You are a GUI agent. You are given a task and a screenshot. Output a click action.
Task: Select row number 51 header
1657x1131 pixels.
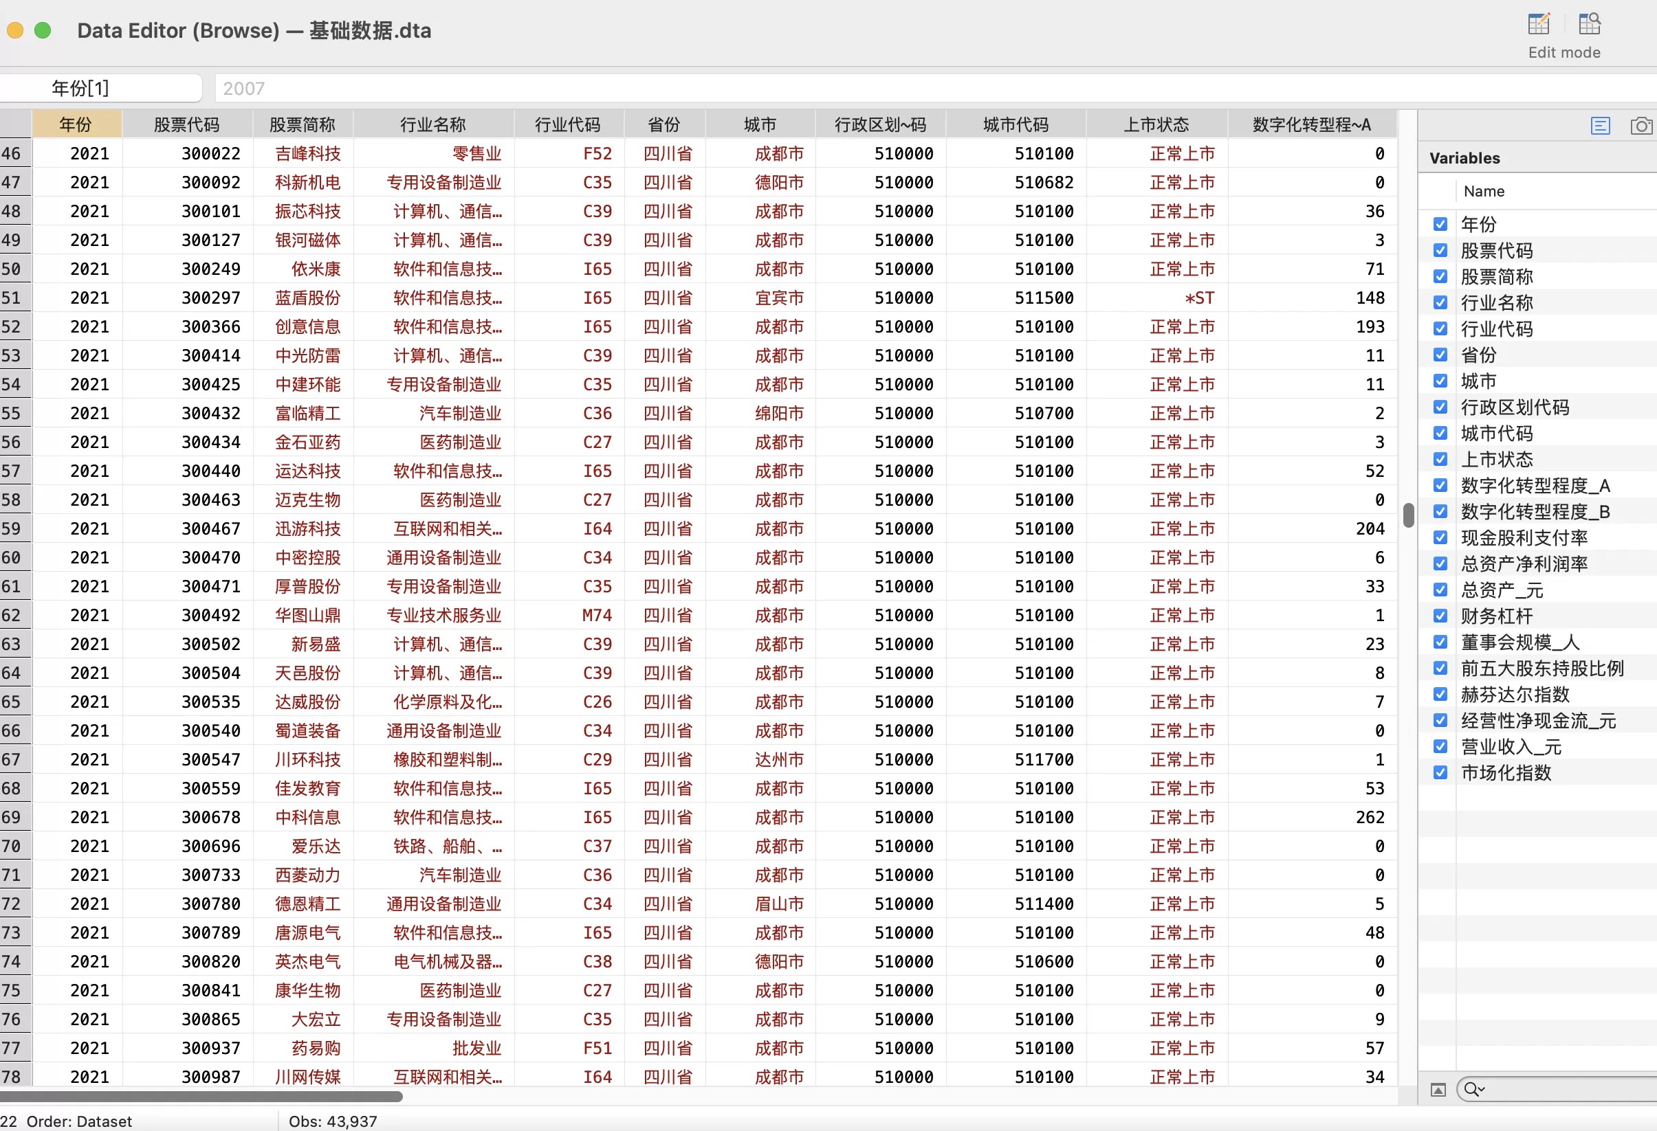click(x=14, y=298)
